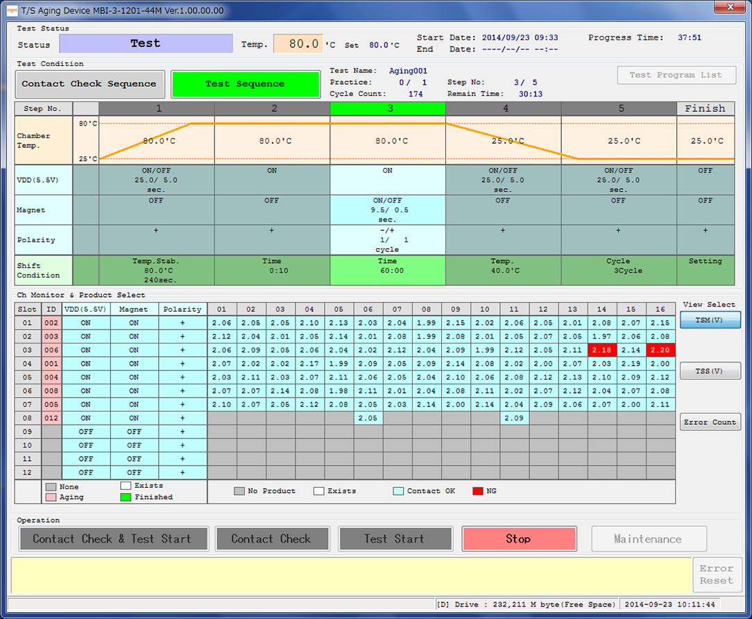
Task: Click red NG value 2.18 in slot 03
Action: [x=601, y=350]
